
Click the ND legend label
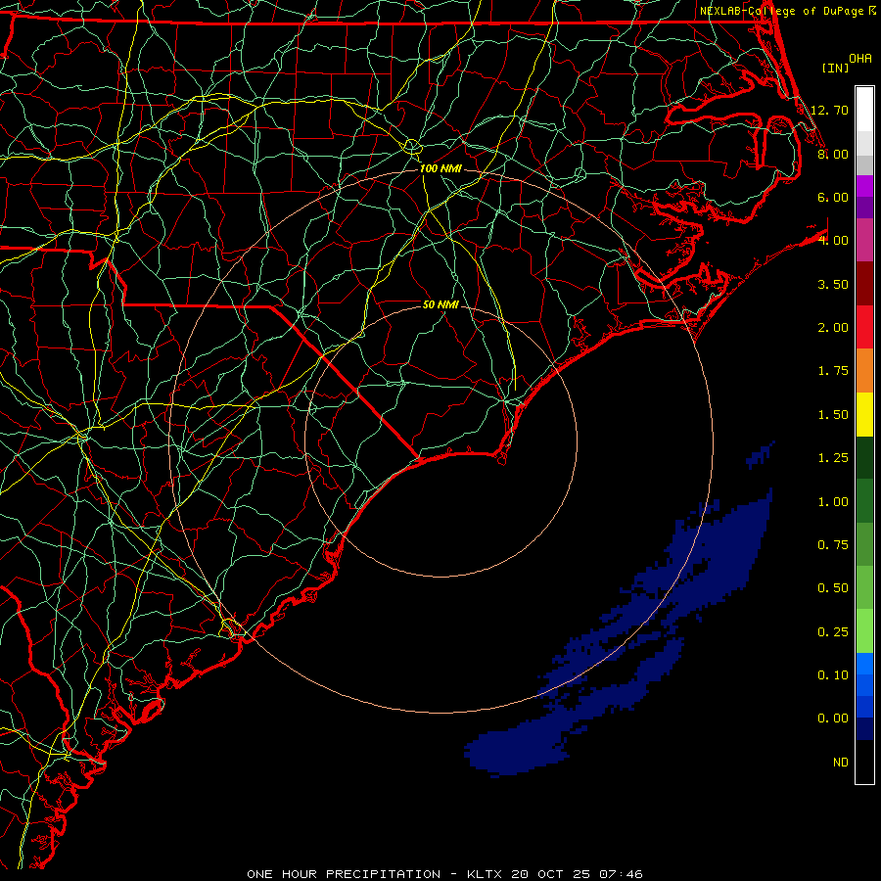point(841,763)
